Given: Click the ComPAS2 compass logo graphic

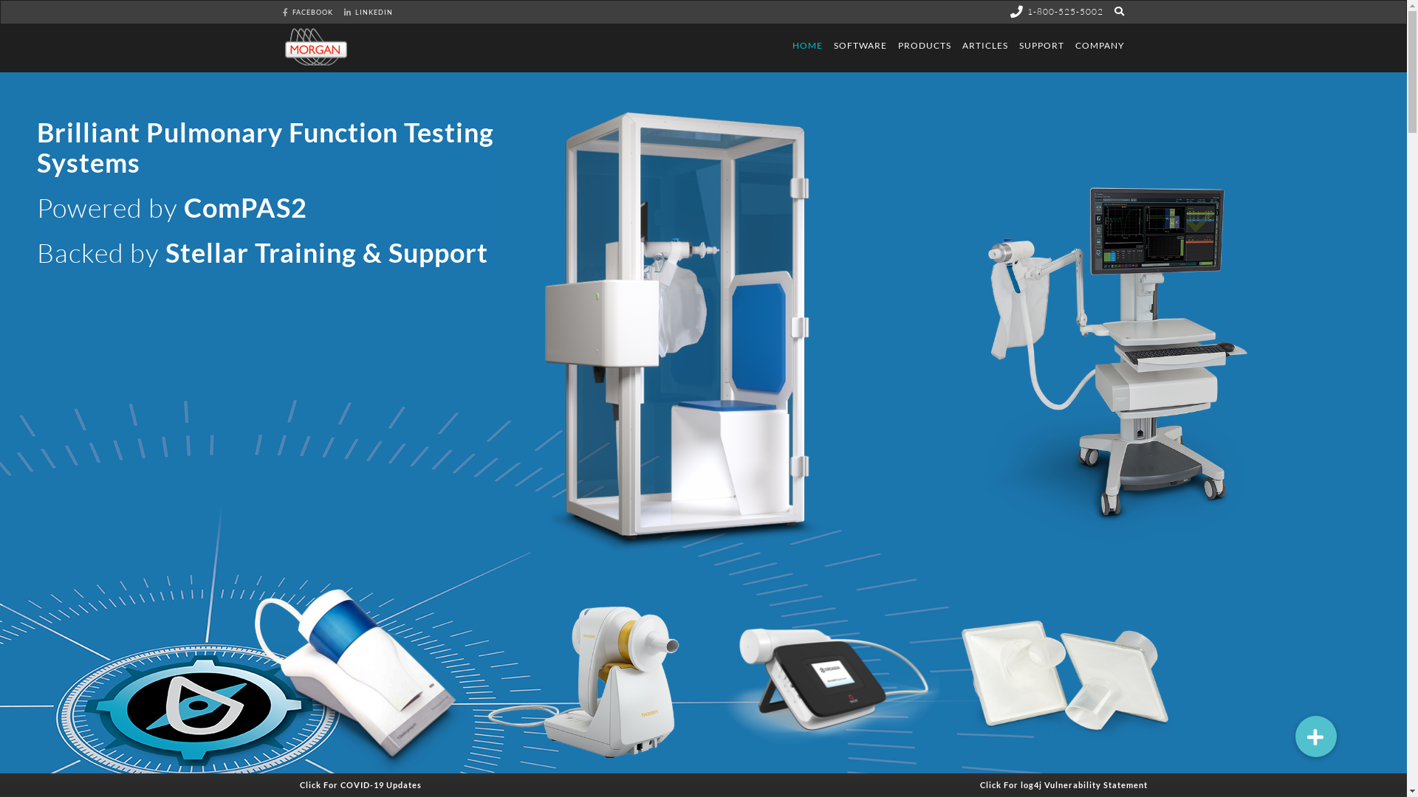Looking at the screenshot, I should pyautogui.click(x=198, y=707).
